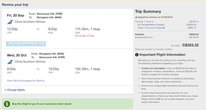The width and height of the screenshot is (206, 110).
Task: Click the hotel deals green banner
Action: tap(67, 104)
